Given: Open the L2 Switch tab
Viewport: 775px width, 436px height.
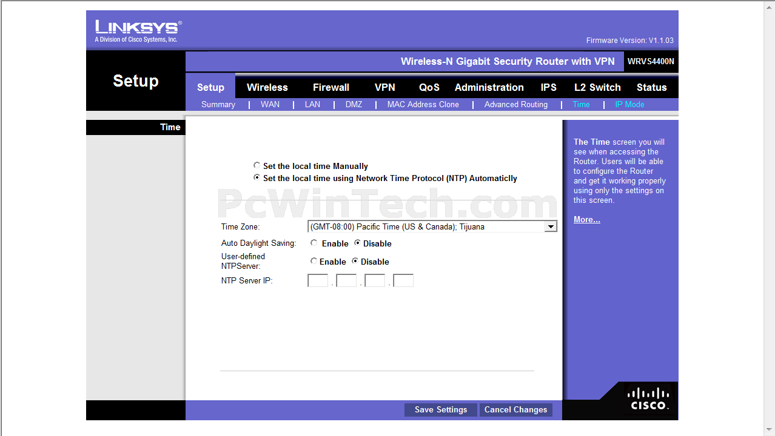Looking at the screenshot, I should (598, 87).
